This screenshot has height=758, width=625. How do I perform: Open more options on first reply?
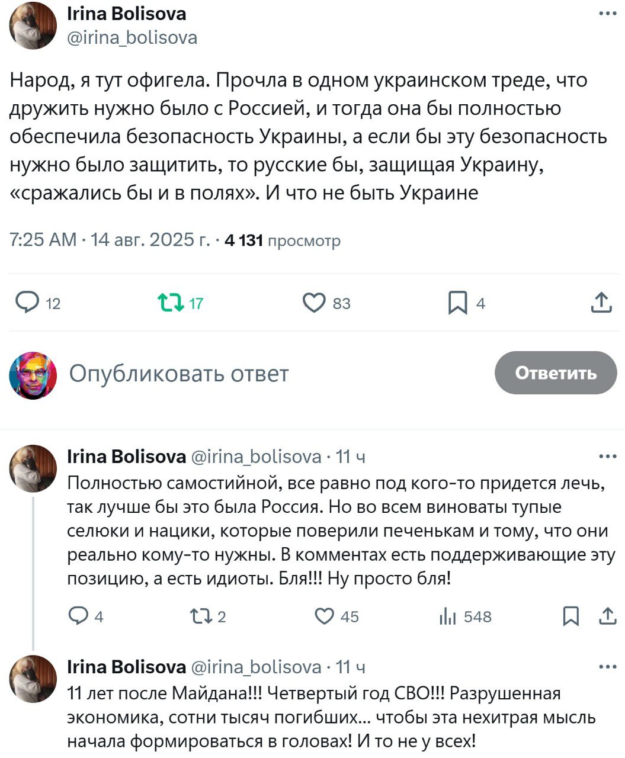tap(607, 457)
